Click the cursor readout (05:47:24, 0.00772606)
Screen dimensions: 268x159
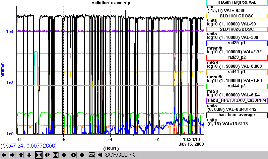tap(28, 146)
